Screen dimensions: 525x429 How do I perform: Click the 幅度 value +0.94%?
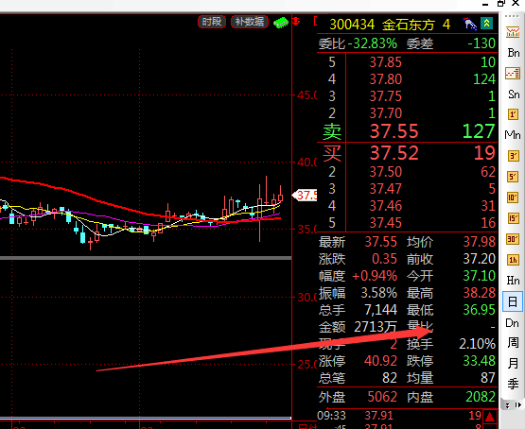(x=375, y=276)
